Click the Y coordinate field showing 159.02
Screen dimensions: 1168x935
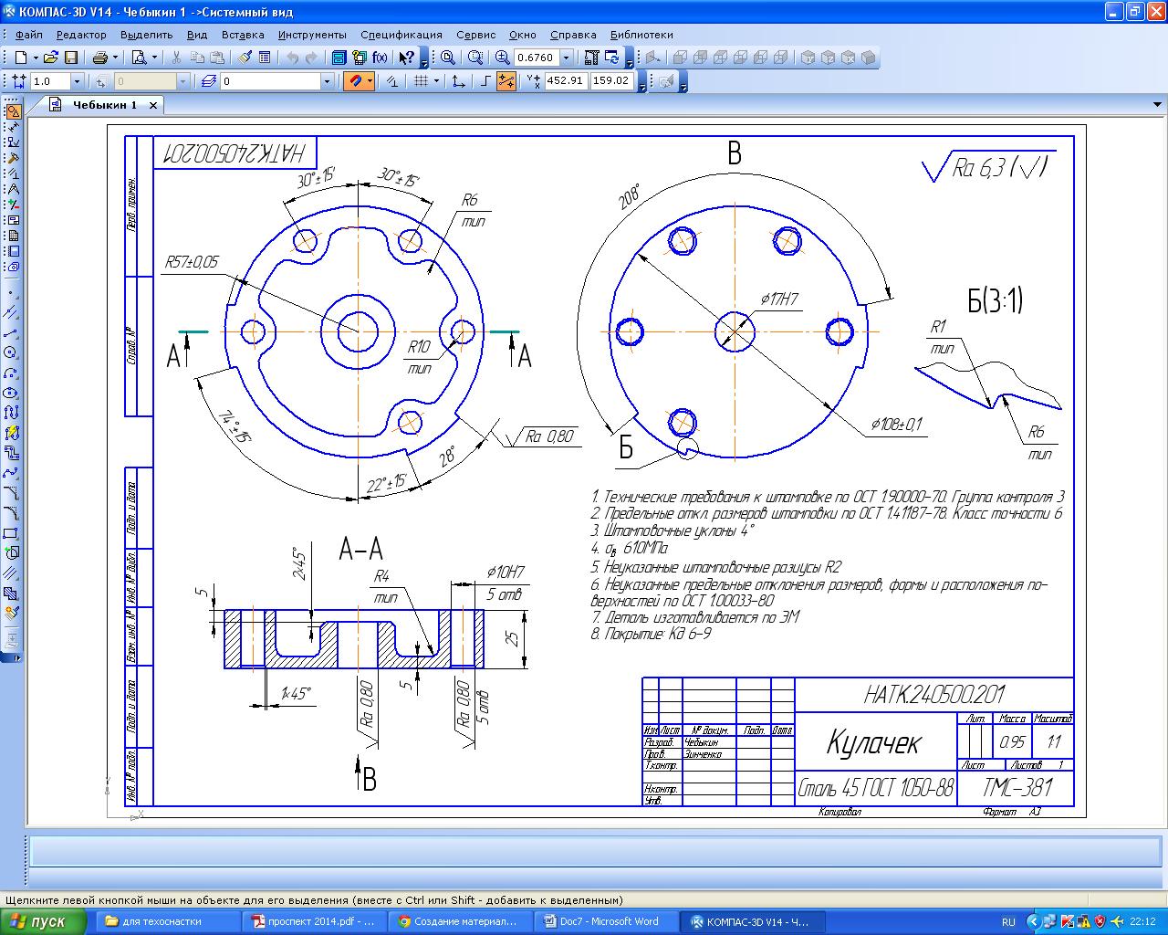click(x=611, y=80)
